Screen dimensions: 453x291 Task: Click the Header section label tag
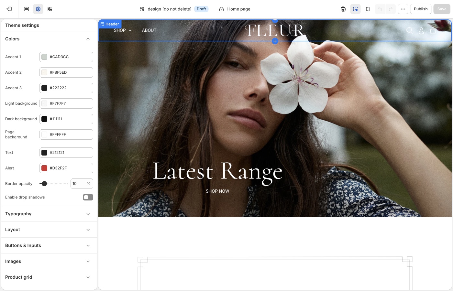[x=110, y=24]
